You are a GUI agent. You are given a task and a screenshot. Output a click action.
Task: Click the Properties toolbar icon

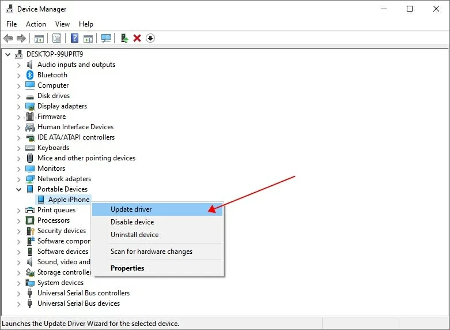[57, 38]
